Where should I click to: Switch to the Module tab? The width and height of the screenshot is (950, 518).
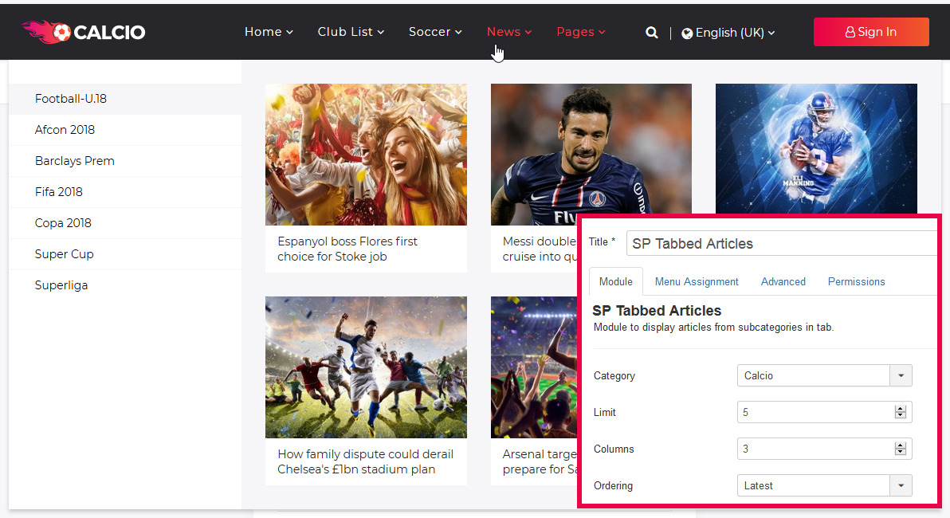[615, 282]
